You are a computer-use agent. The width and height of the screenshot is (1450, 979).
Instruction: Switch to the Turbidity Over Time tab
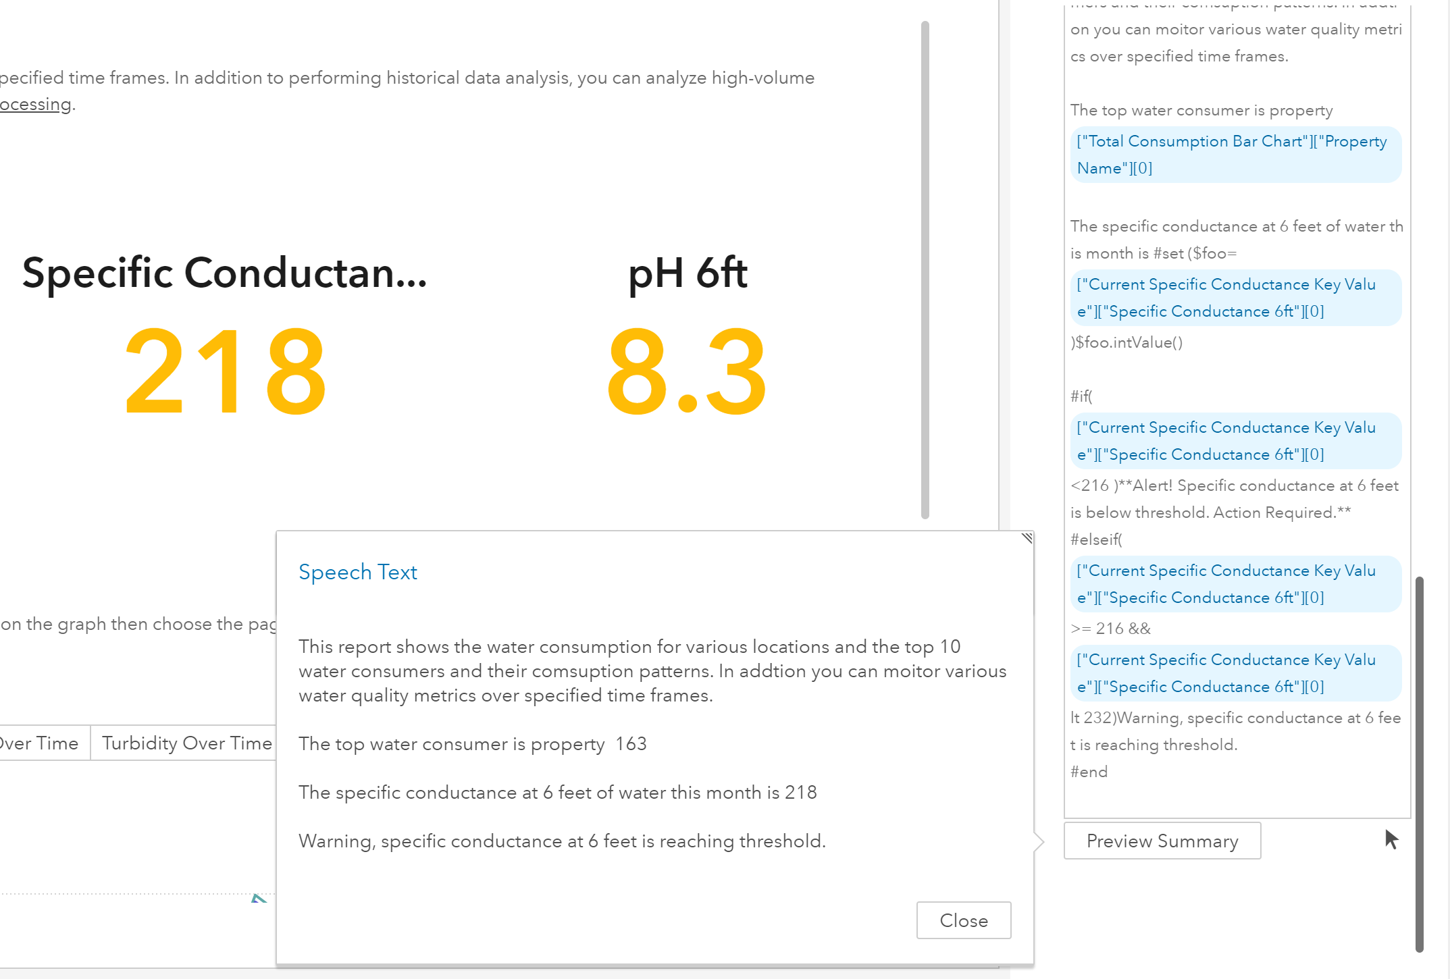coord(186,743)
